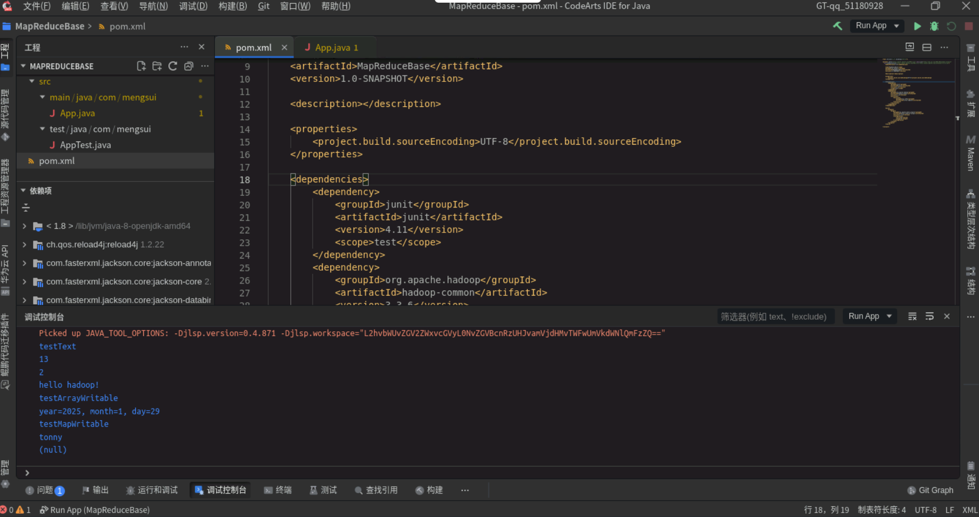The height and width of the screenshot is (517, 979).
Task: Open the 导航(N) menu
Action: 153,6
